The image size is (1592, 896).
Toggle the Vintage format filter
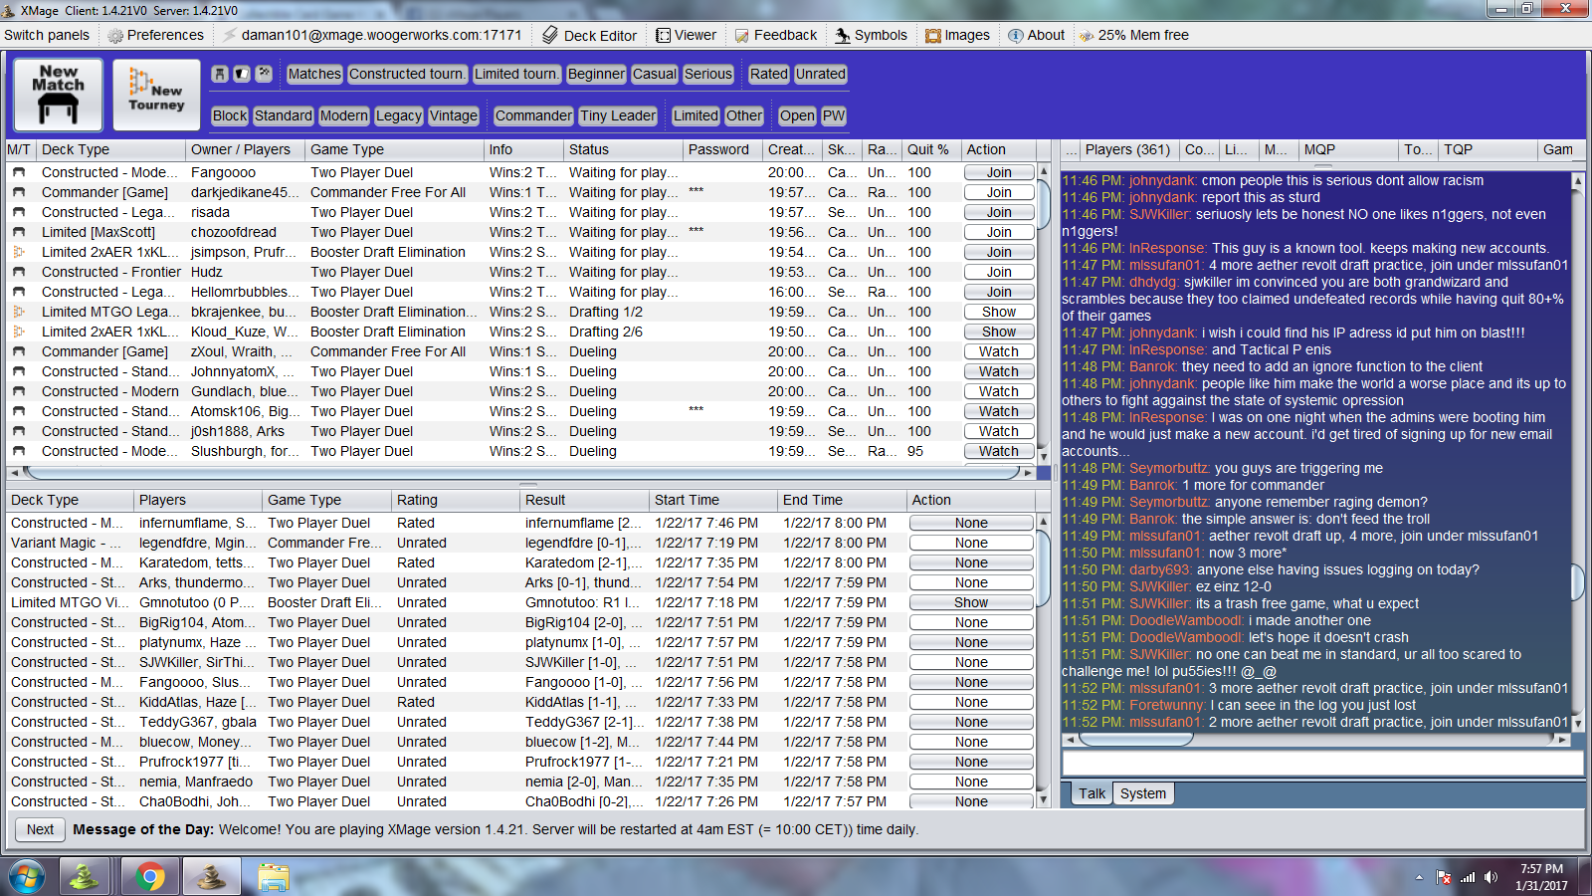click(454, 115)
